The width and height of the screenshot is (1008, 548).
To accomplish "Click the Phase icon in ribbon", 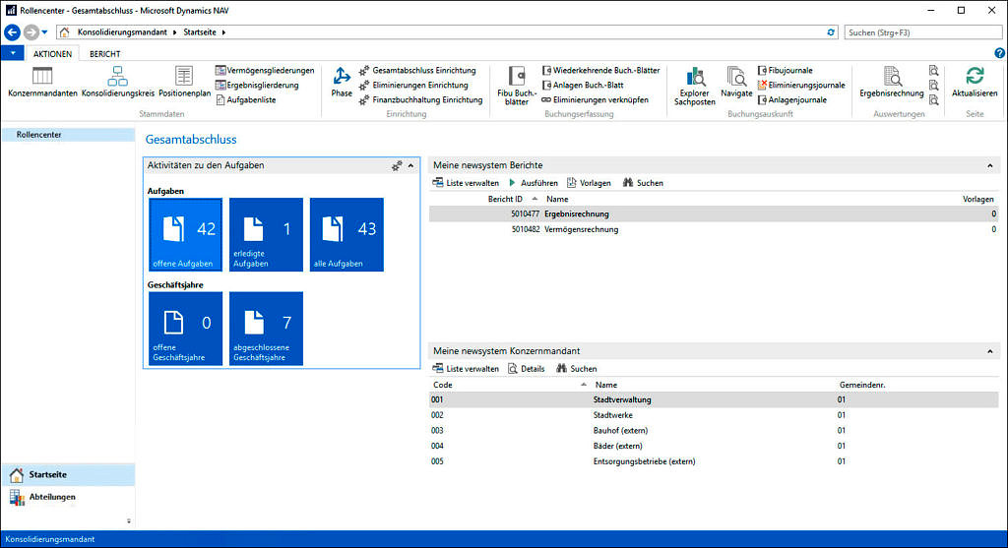I will (342, 77).
